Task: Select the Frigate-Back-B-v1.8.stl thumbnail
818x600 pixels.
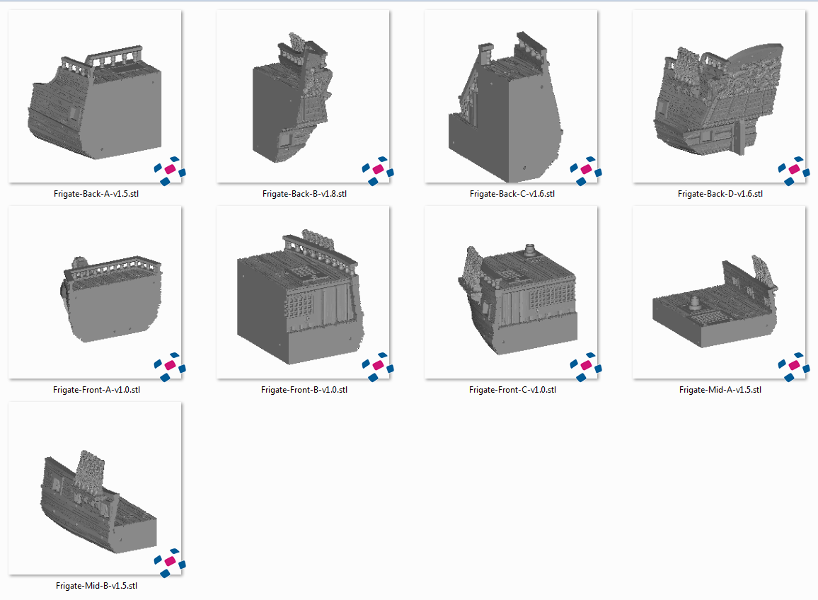Action: (x=303, y=96)
